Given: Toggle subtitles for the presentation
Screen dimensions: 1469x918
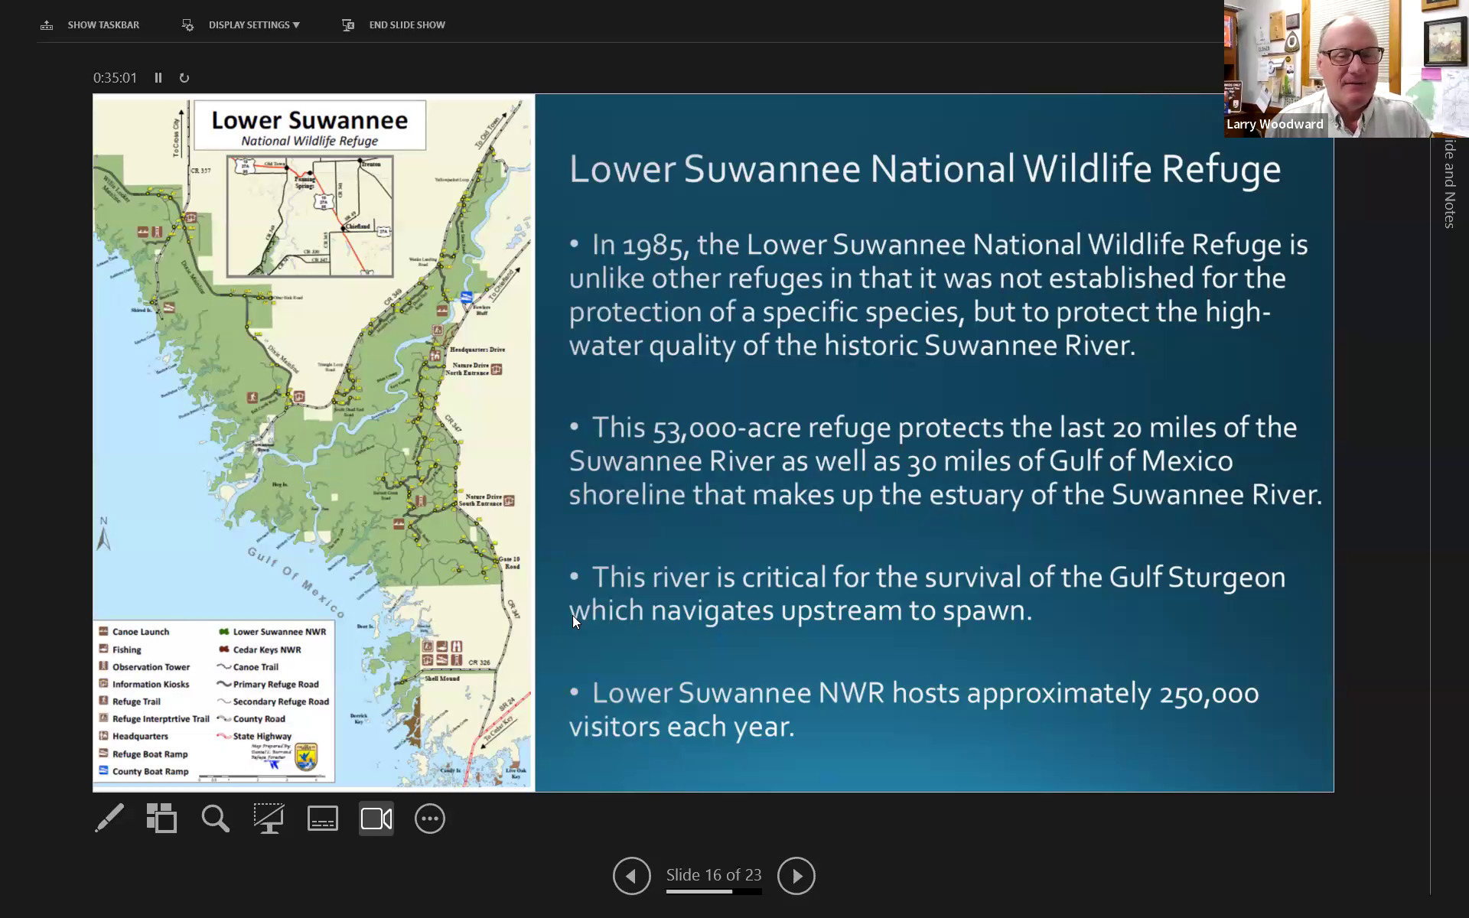Looking at the screenshot, I should coord(323,819).
